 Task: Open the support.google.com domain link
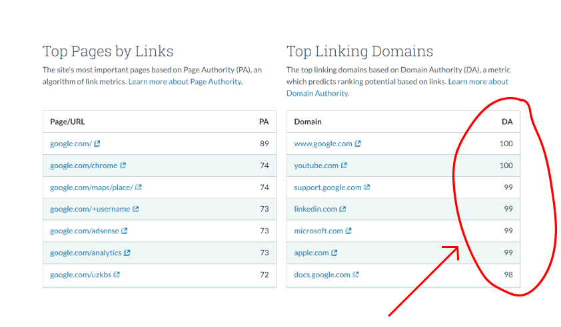(x=327, y=187)
